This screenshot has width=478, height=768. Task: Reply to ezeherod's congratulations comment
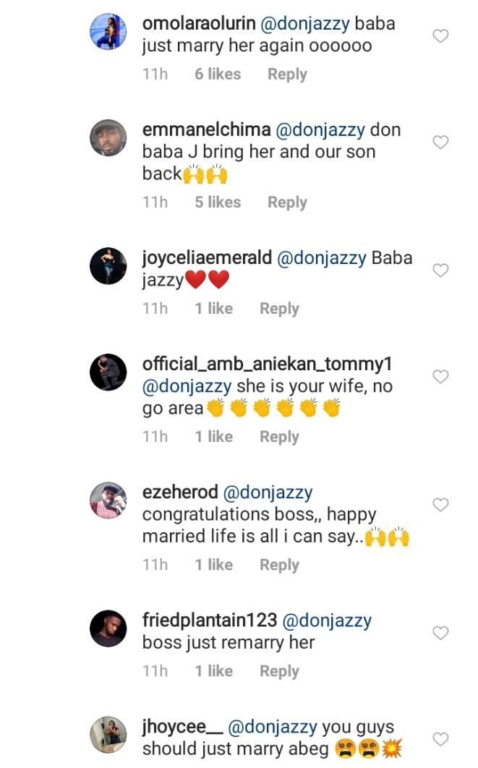[x=279, y=565]
